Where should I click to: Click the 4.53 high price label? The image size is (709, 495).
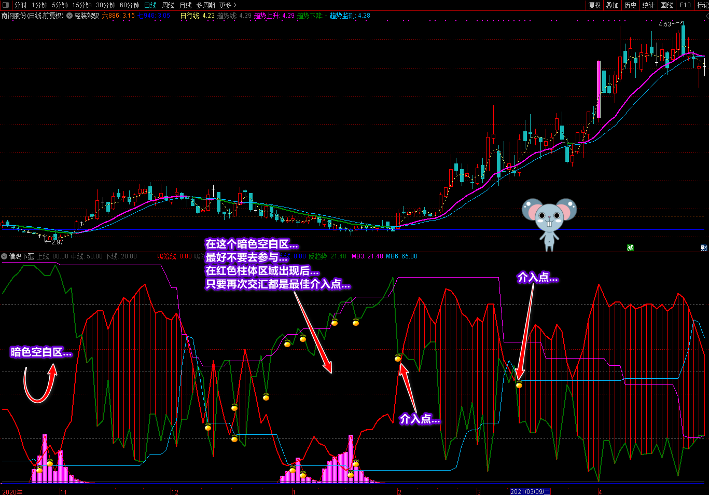pos(664,24)
